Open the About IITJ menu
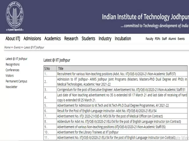 13,38
